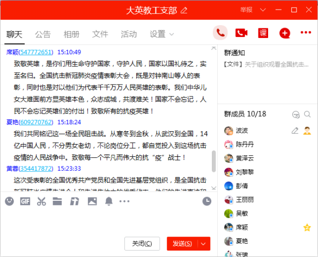Screen dimensions: 318x257
Task: Click the music share icon
Action: (75, 201)
